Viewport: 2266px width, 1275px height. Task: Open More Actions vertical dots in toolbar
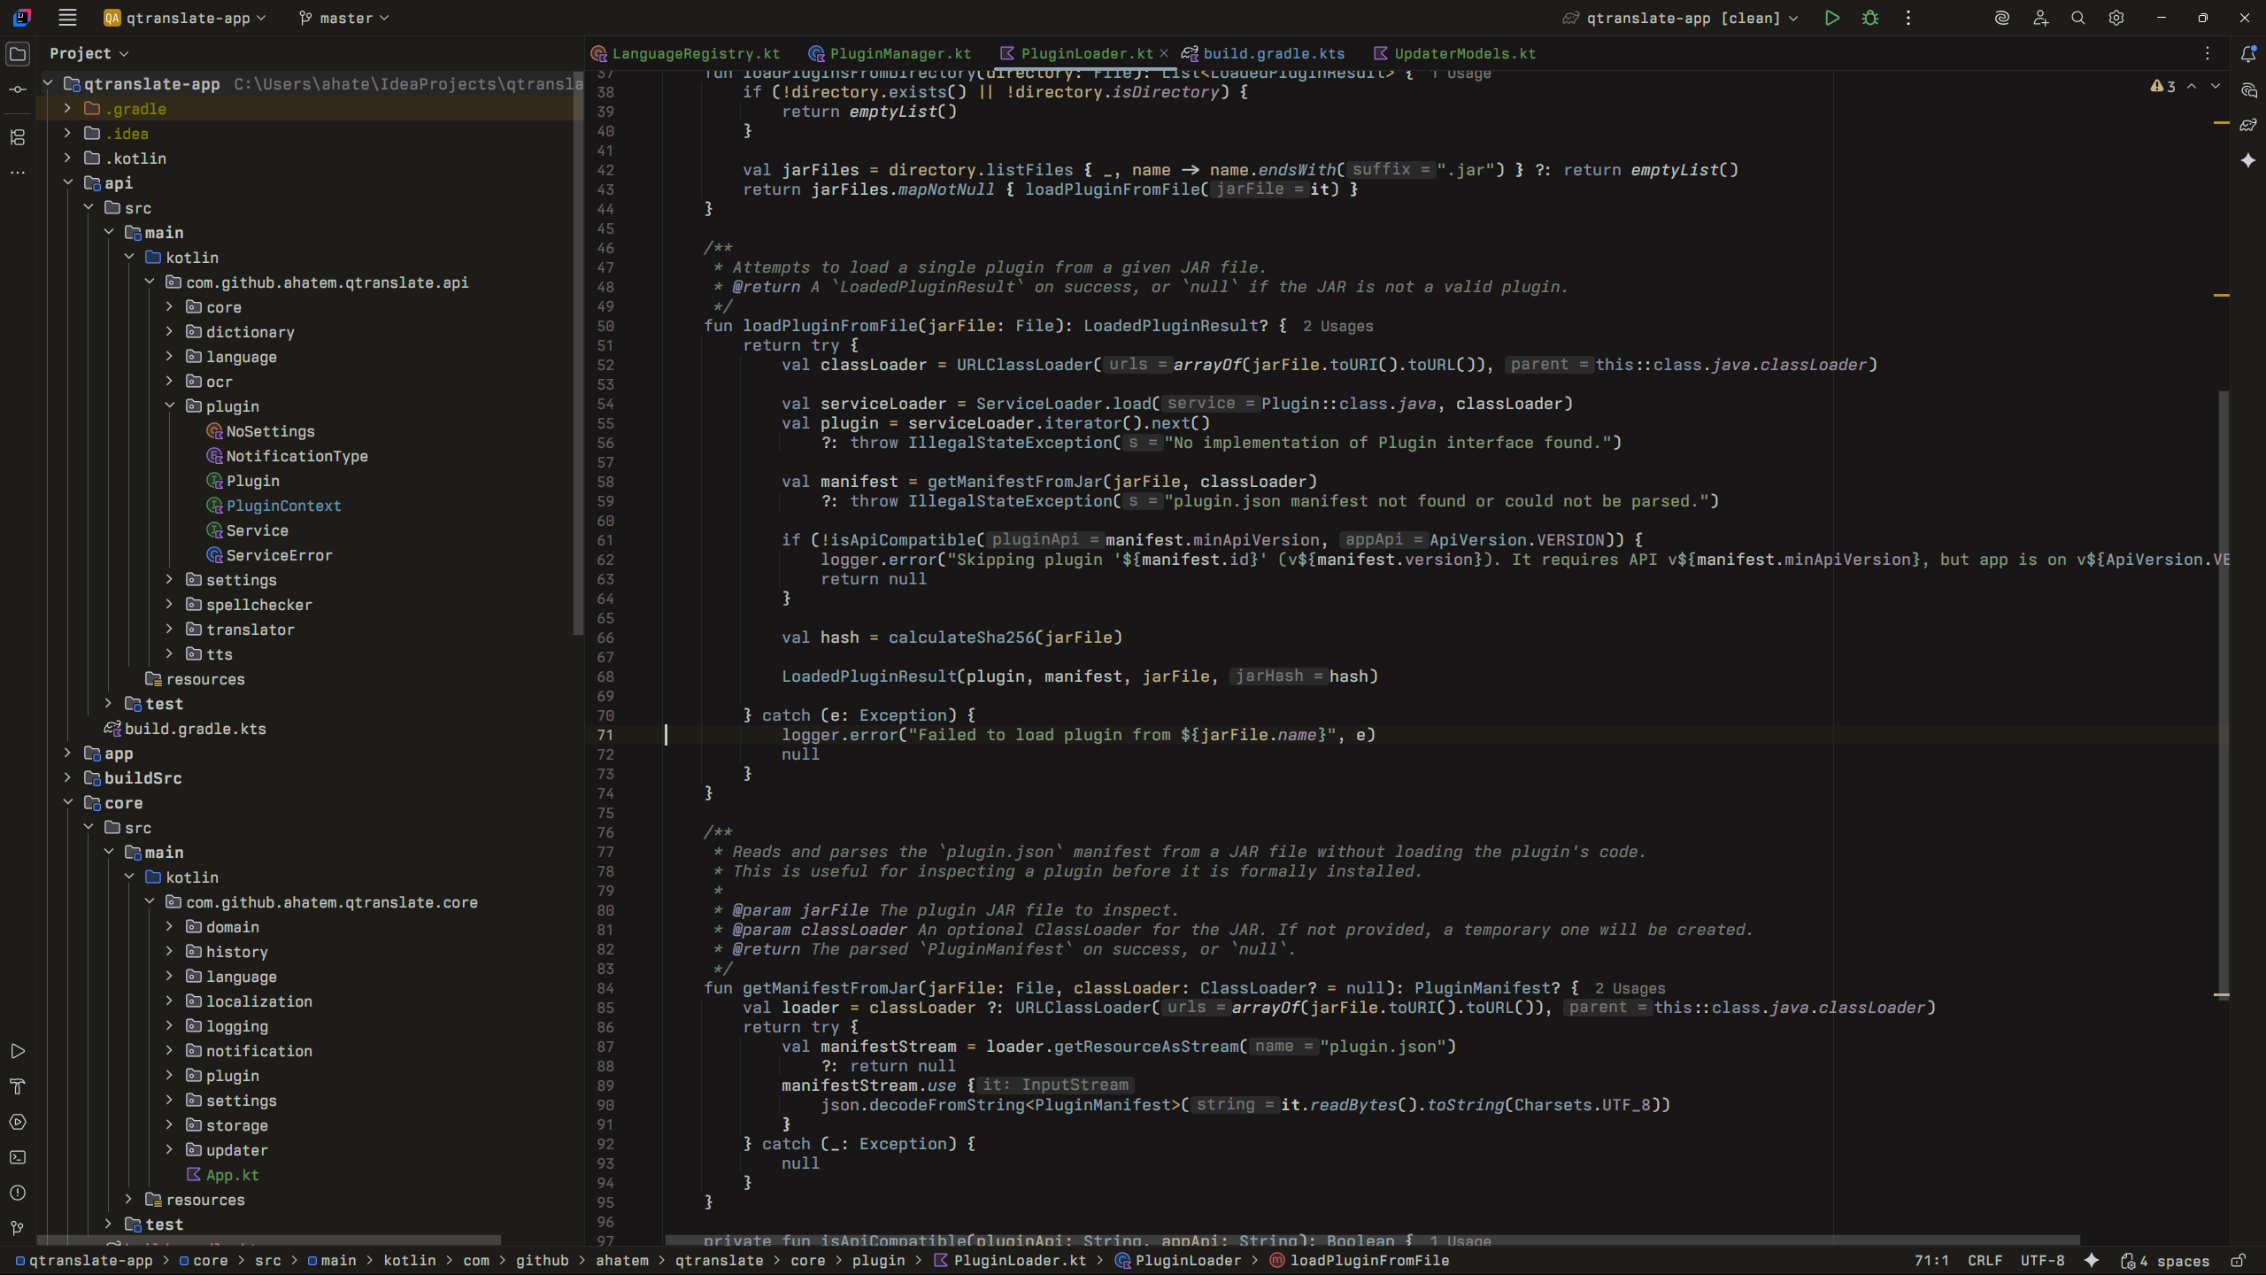[1908, 18]
